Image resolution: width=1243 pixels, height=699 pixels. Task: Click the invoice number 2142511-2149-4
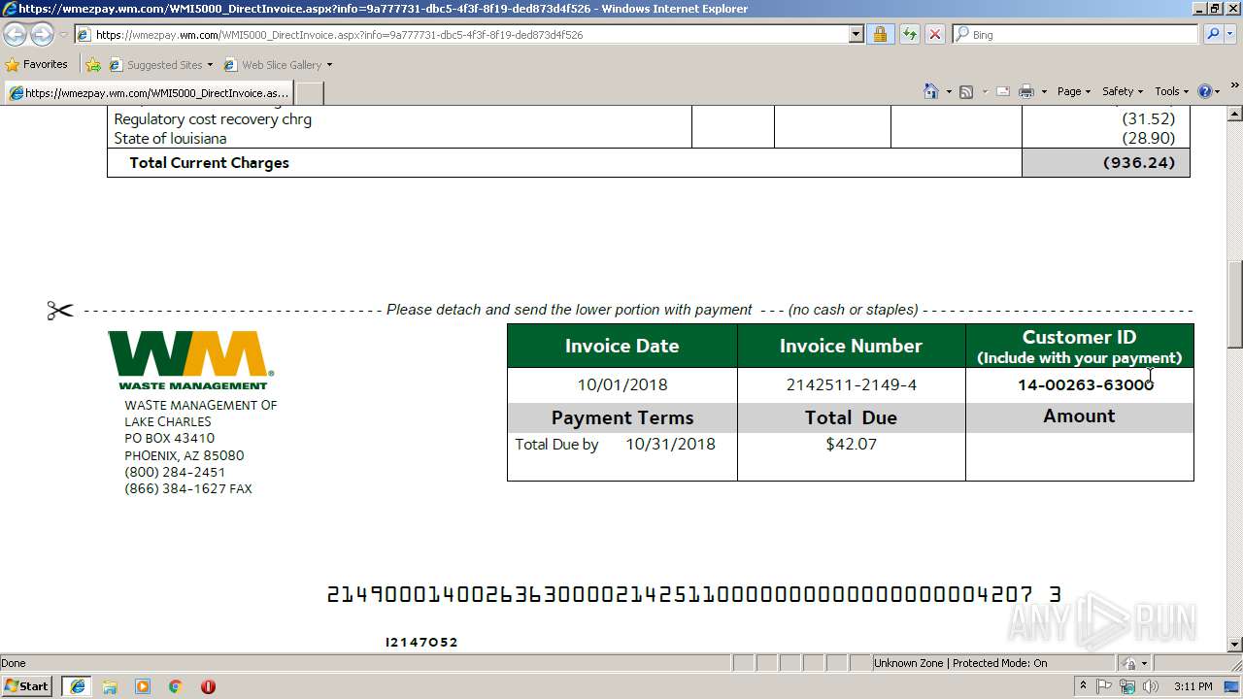click(x=852, y=384)
